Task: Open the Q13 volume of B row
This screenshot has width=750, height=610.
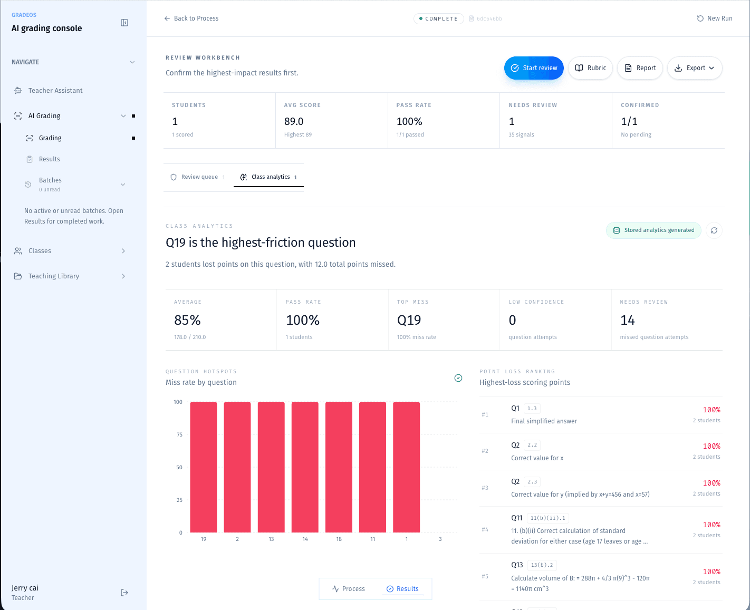Action: click(x=601, y=577)
